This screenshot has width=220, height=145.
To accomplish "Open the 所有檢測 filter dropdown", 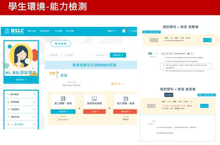I will pos(54,55).
